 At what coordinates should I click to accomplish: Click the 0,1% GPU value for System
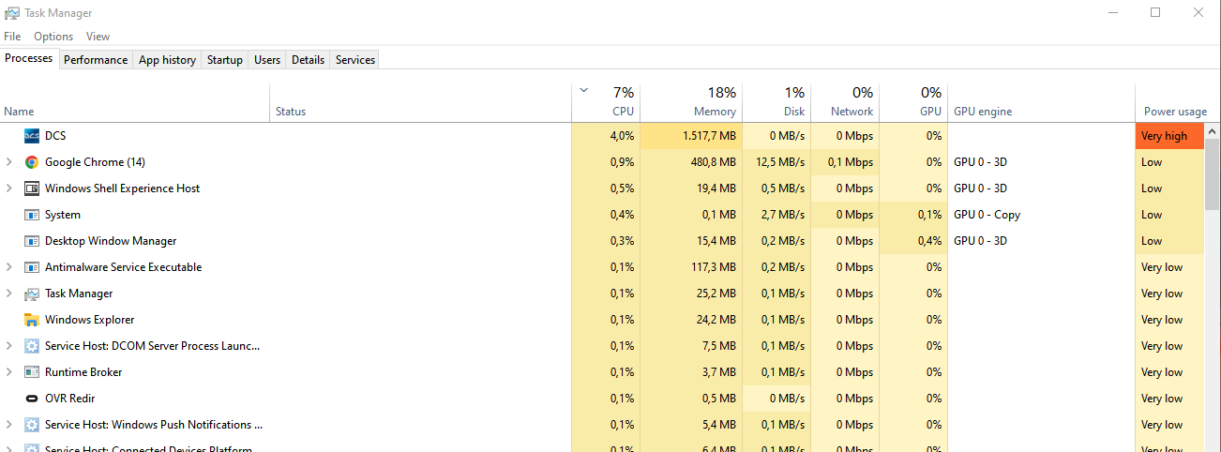tap(929, 215)
